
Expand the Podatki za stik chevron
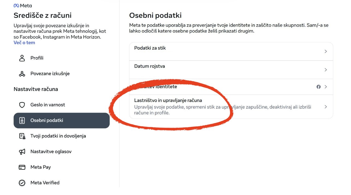click(x=326, y=51)
